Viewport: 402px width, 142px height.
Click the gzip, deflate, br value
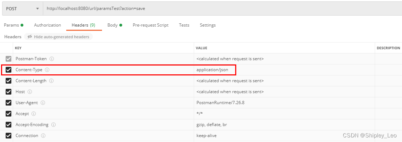(x=211, y=125)
